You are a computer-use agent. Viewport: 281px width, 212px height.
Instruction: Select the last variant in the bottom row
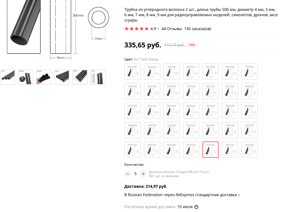point(250,150)
